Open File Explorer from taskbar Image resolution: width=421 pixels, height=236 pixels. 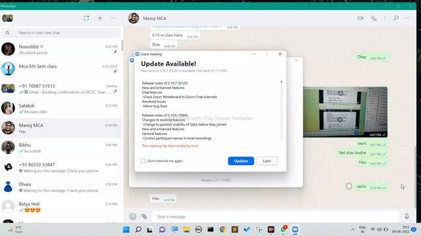pyautogui.click(x=186, y=229)
